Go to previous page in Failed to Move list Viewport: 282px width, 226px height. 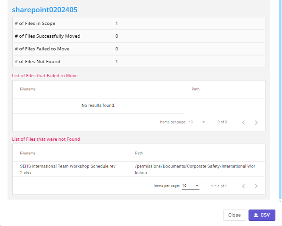pos(243,122)
